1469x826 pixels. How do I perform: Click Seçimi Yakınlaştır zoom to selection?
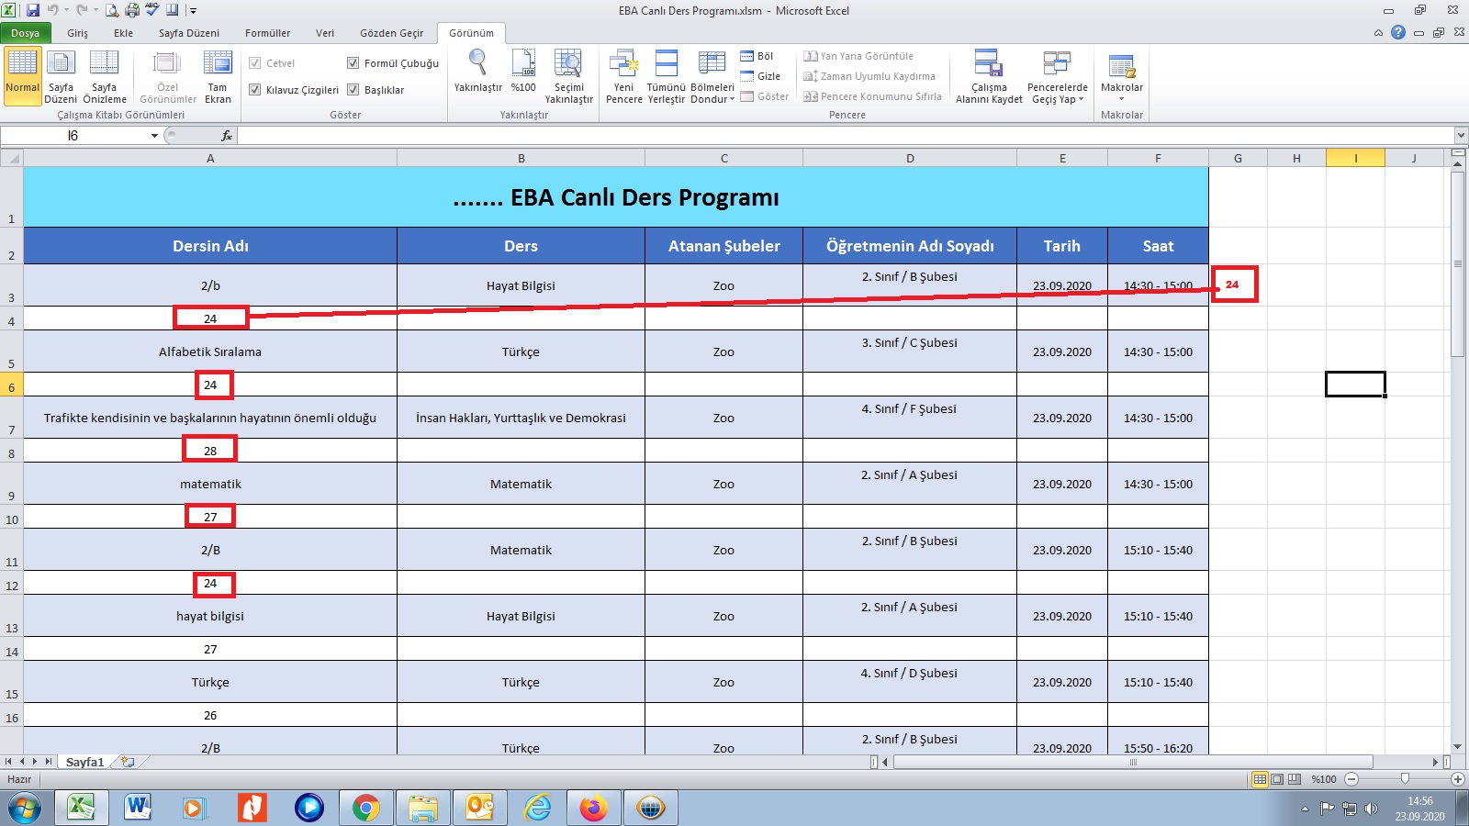pyautogui.click(x=568, y=76)
